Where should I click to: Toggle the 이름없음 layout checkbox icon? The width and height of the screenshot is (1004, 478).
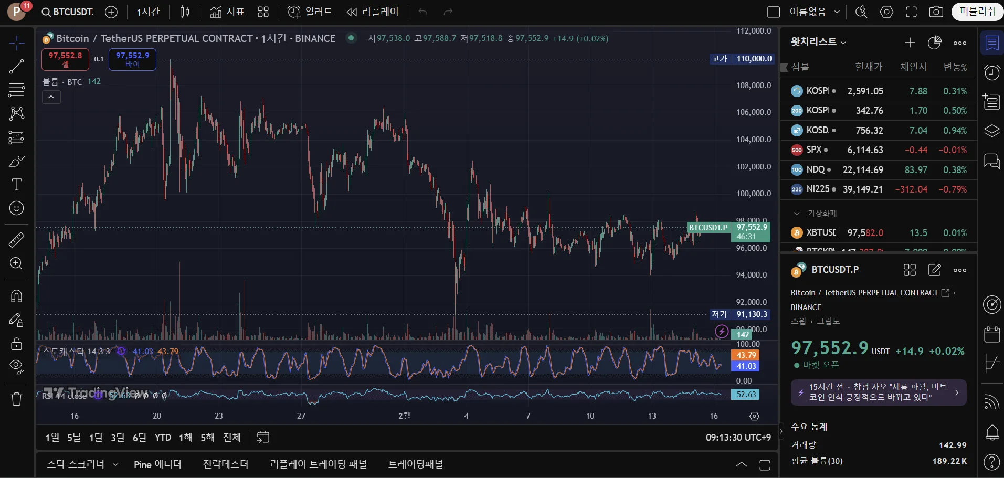[774, 12]
